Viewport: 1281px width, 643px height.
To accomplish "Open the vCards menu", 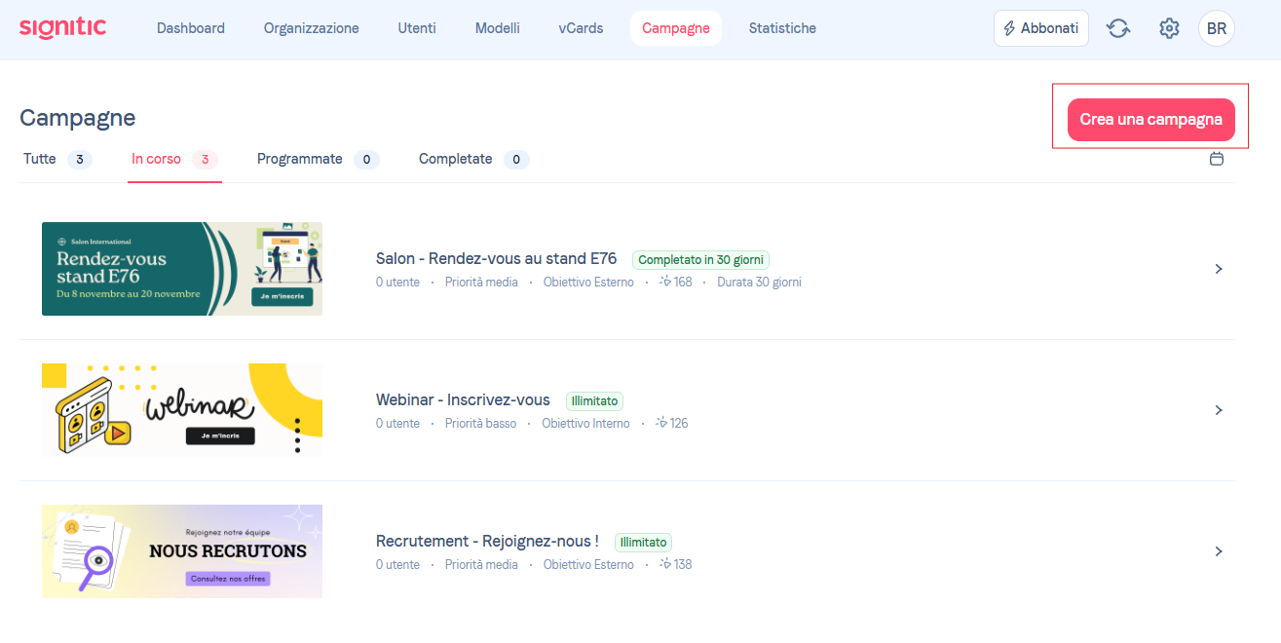I will [581, 28].
